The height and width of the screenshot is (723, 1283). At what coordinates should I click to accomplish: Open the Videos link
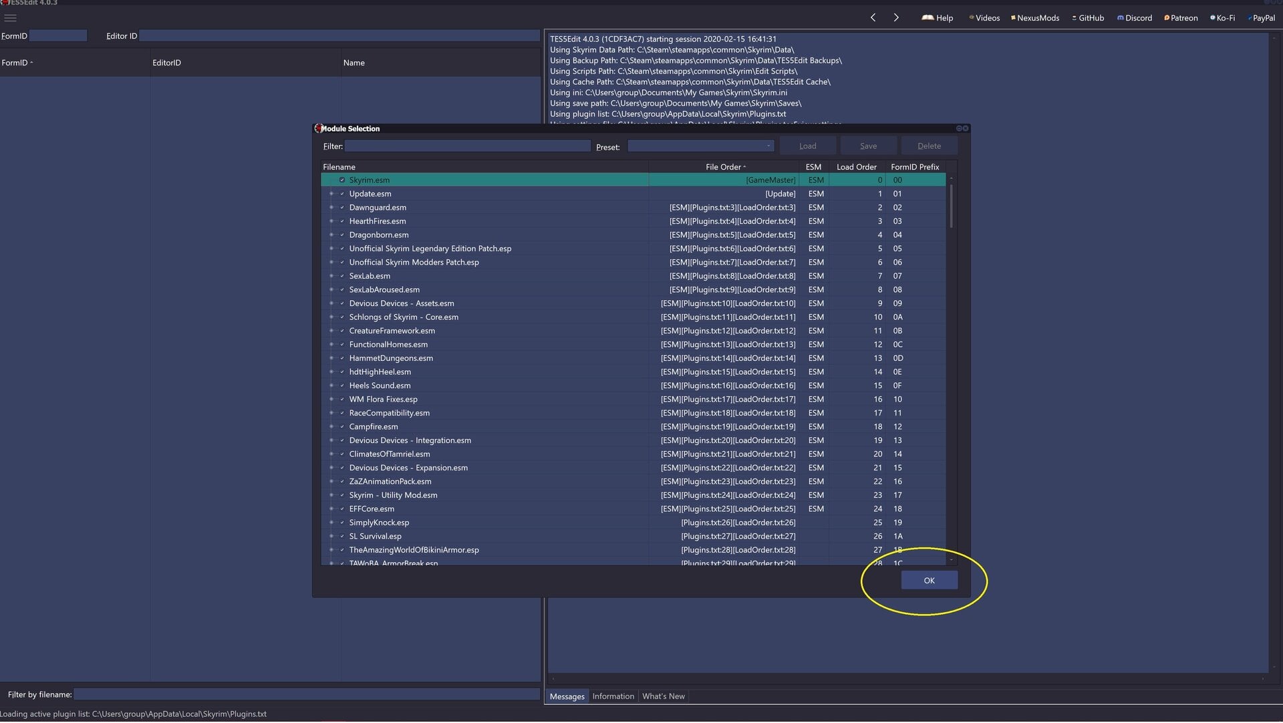click(x=984, y=18)
